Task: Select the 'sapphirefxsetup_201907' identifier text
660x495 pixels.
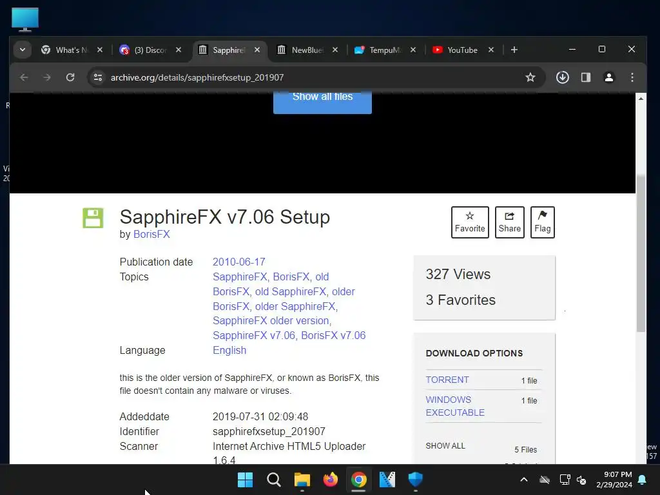Action: [x=269, y=431]
